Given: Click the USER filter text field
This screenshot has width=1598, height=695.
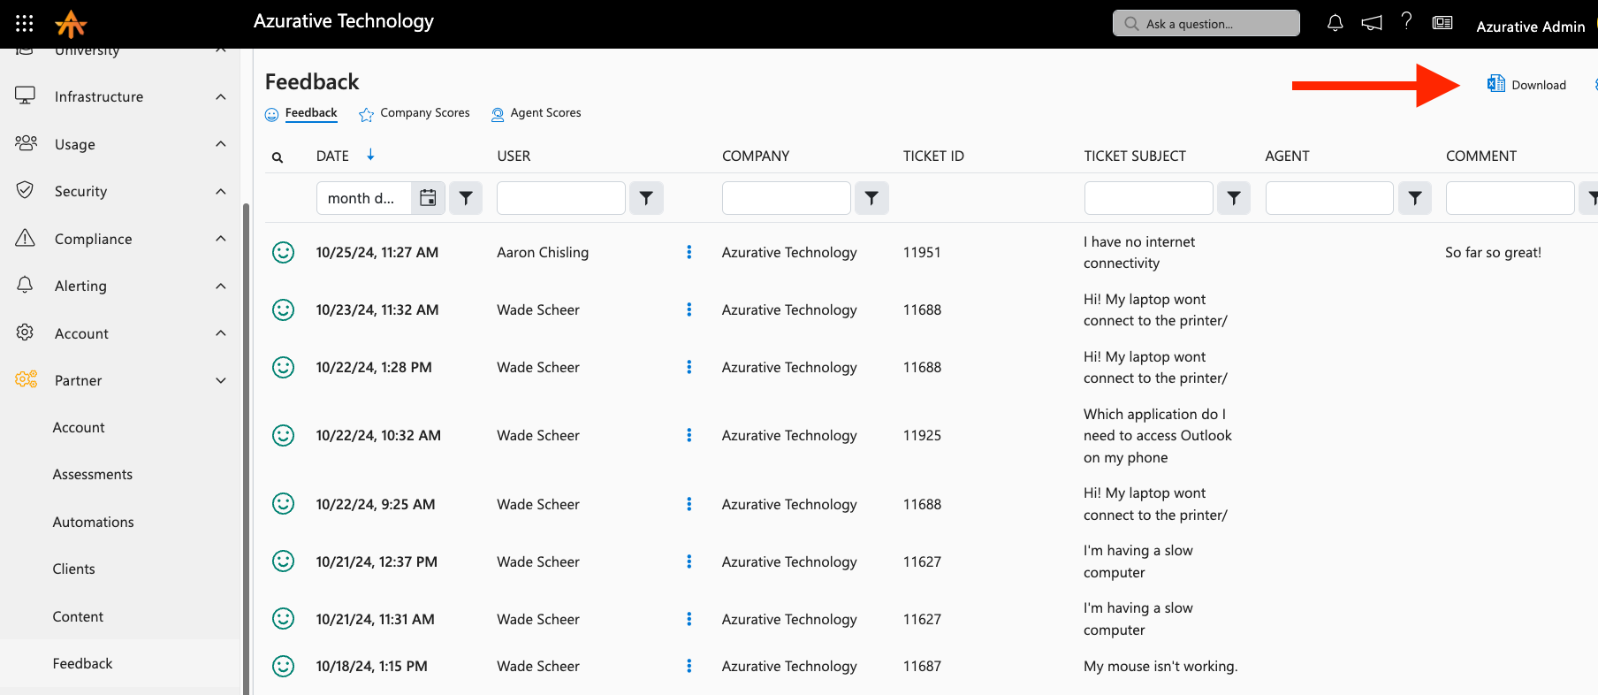Looking at the screenshot, I should point(561,198).
